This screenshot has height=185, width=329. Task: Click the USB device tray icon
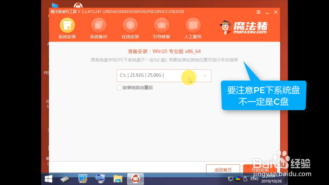pos(245,179)
